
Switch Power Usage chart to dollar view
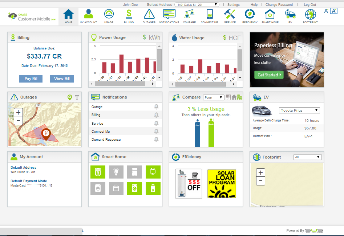[144, 37]
